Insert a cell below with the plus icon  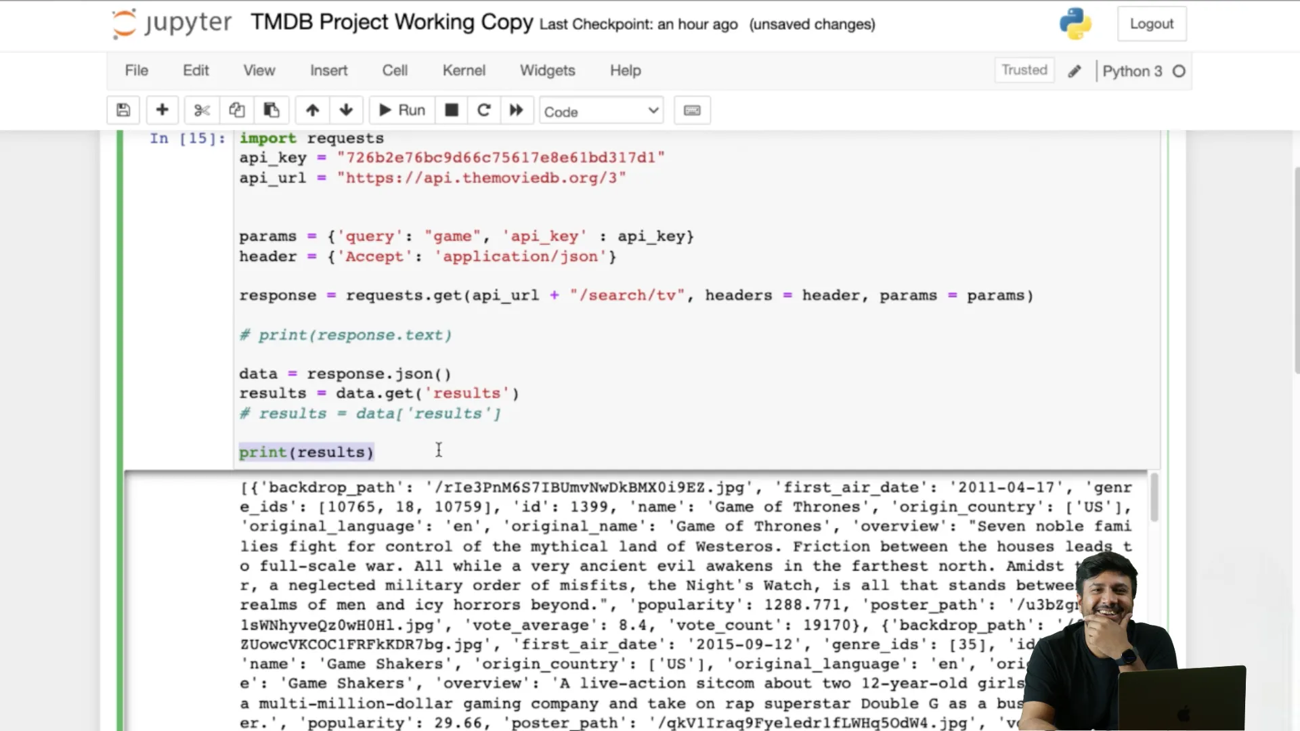coord(162,110)
